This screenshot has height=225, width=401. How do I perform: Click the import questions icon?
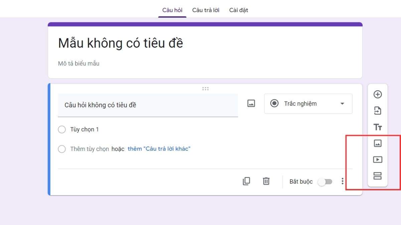point(377,111)
